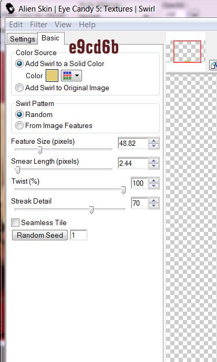
Task: Open the Filter menu
Action: pyautogui.click(x=38, y=25)
